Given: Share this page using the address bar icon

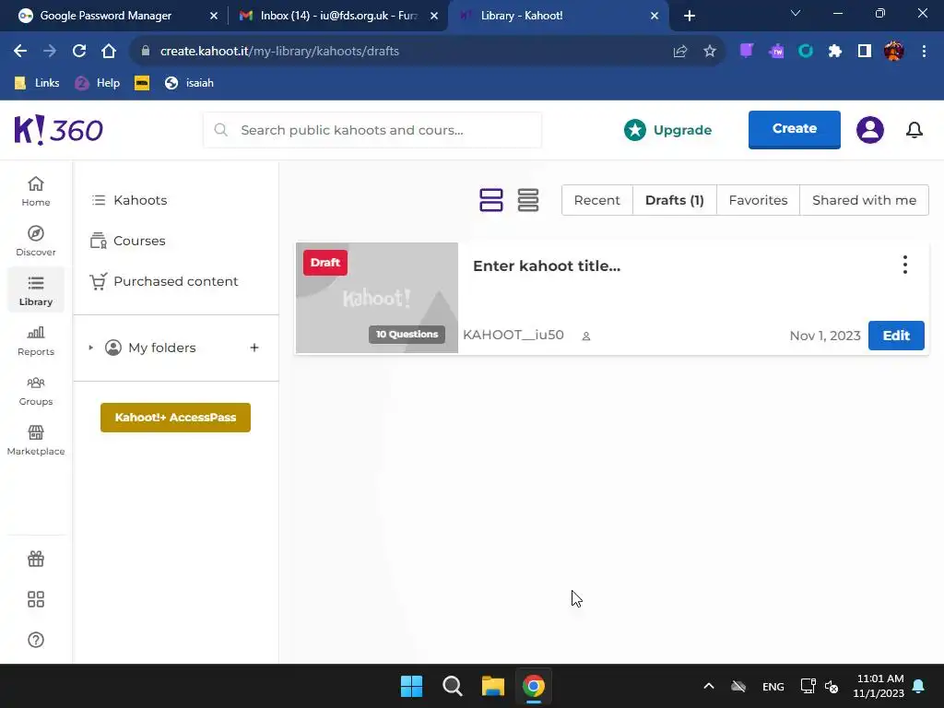Looking at the screenshot, I should 680,52.
